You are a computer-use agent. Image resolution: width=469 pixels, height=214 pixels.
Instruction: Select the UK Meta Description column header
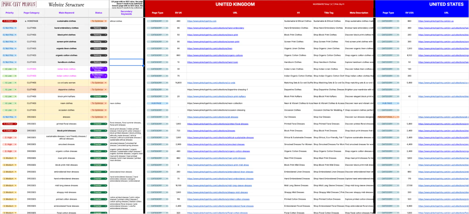point(359,13)
